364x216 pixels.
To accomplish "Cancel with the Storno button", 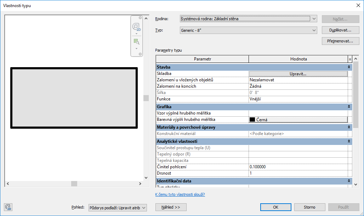I will tap(310, 207).
